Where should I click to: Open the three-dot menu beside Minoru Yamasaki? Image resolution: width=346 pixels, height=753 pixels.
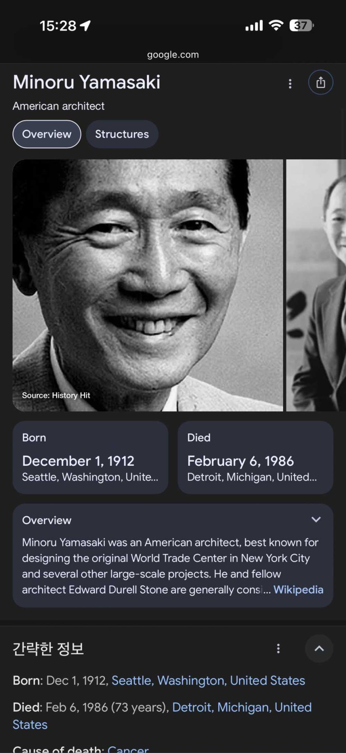pos(290,84)
